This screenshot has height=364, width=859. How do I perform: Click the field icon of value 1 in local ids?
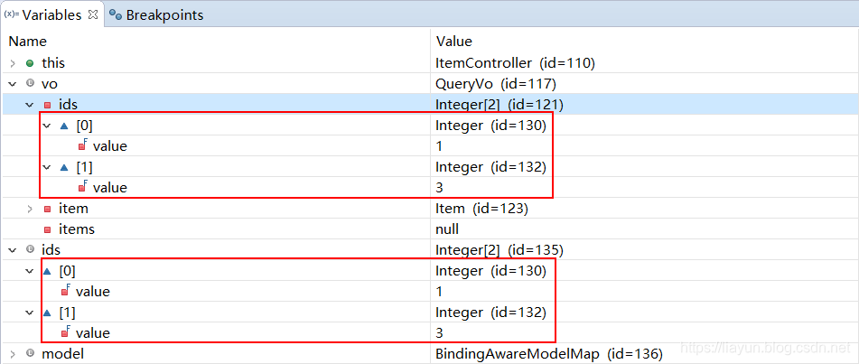pos(66,291)
